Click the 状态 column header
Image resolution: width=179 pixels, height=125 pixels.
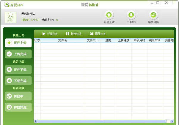[x=37, y=40]
